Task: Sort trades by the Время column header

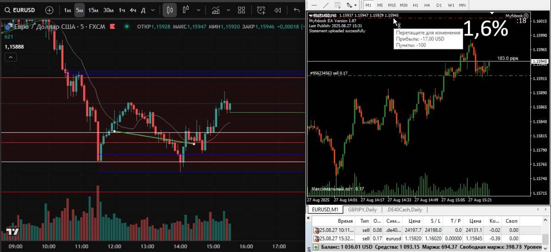Action: click(345, 220)
